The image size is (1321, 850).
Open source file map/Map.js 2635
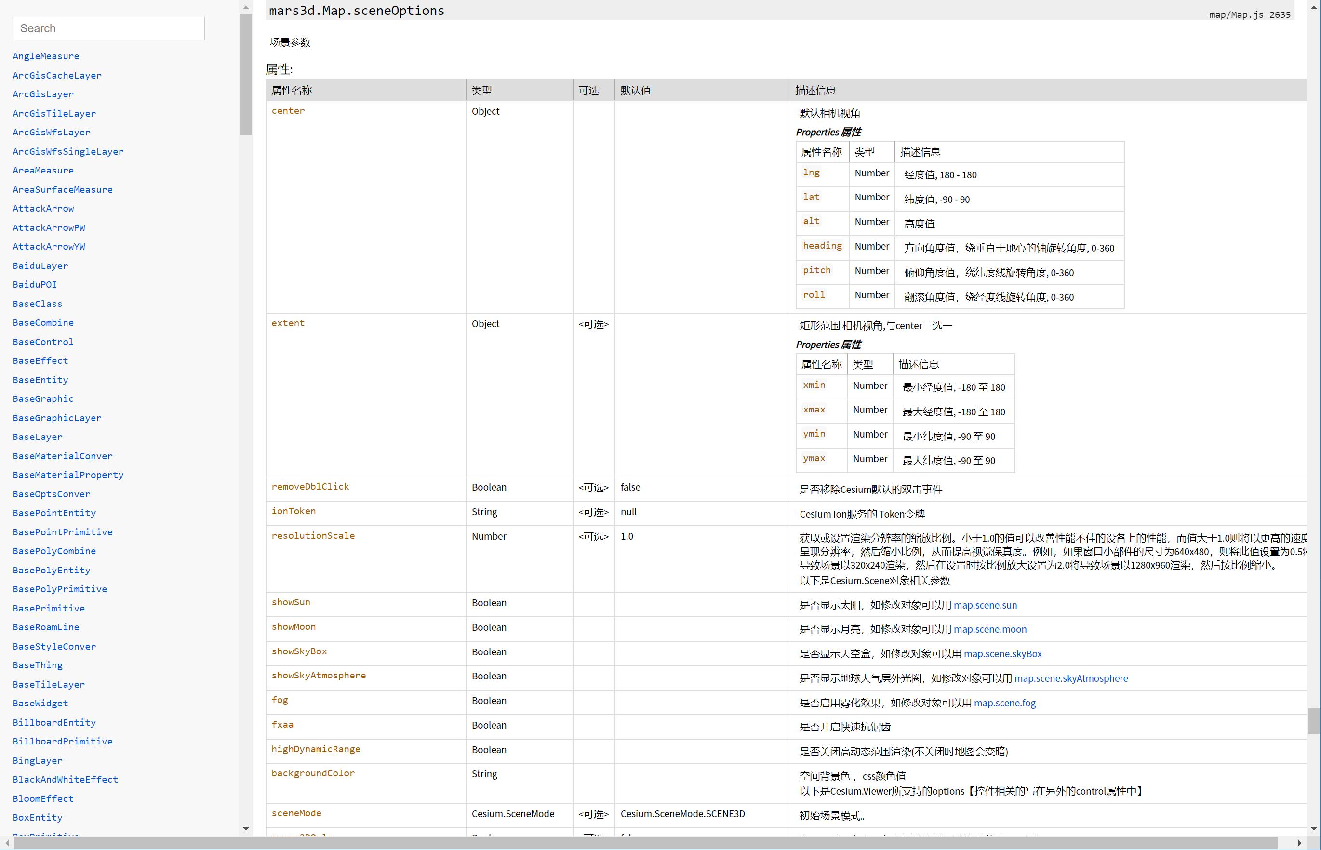[x=1250, y=15]
